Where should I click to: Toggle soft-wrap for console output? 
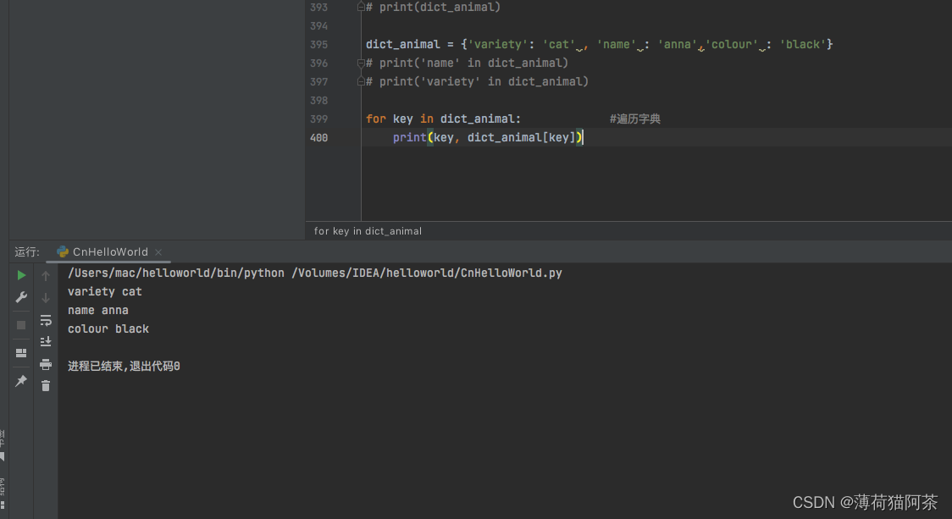(46, 320)
